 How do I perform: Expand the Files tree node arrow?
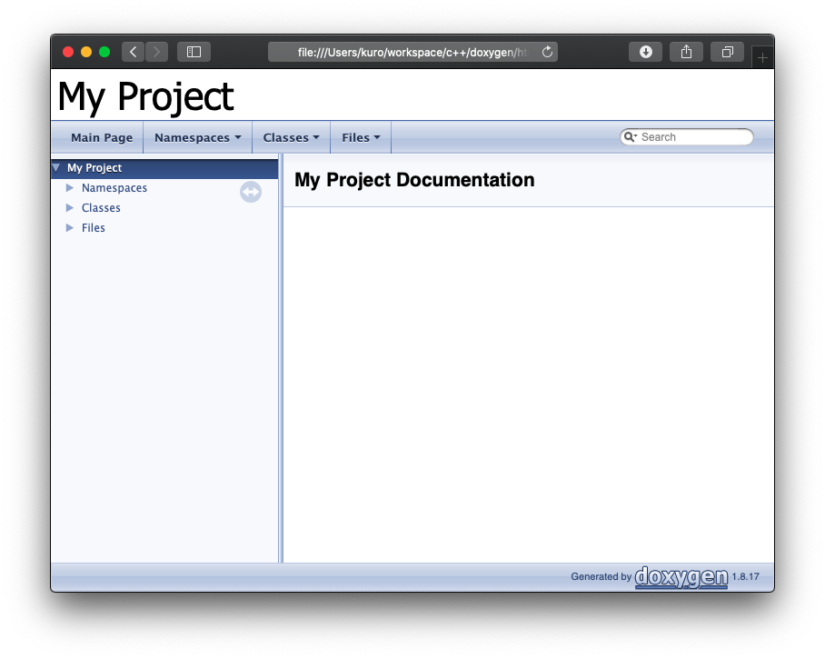click(69, 227)
